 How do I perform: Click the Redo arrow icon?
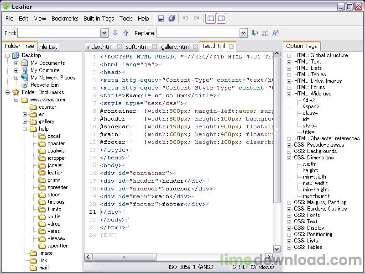pyautogui.click(x=196, y=19)
